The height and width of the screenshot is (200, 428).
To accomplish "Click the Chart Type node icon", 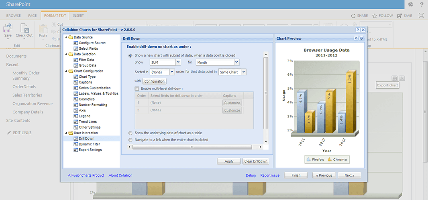I will pos(75,77).
